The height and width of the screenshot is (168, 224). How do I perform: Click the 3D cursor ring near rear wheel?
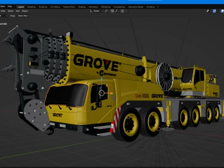[x=159, y=129]
